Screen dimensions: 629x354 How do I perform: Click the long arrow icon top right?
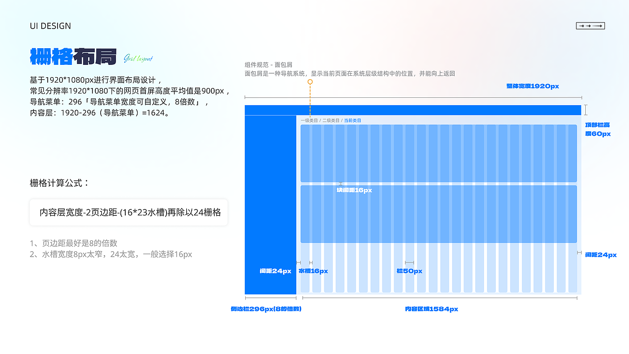click(597, 26)
